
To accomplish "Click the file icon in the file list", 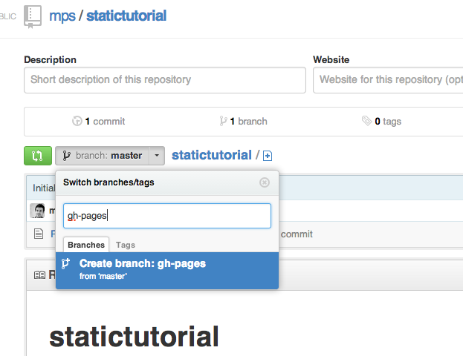I will click(39, 234).
